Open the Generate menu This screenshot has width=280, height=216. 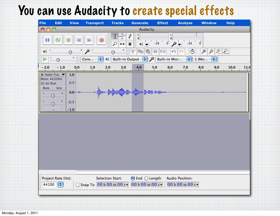[140, 23]
